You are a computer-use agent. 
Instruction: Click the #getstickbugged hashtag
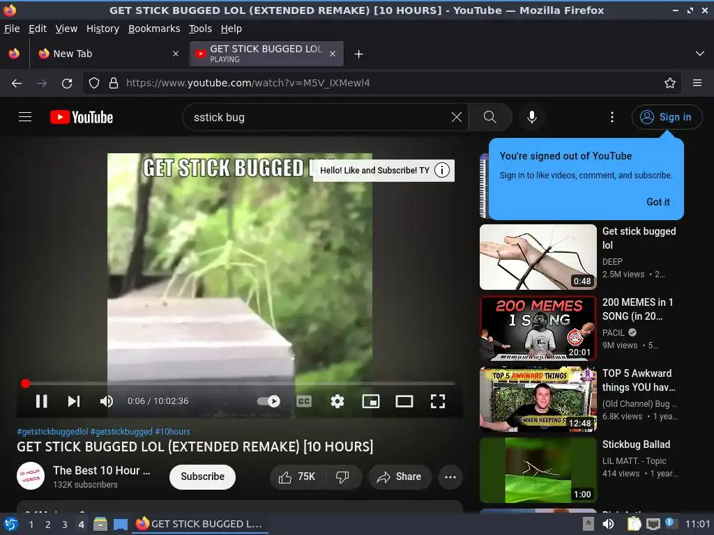coord(121,432)
